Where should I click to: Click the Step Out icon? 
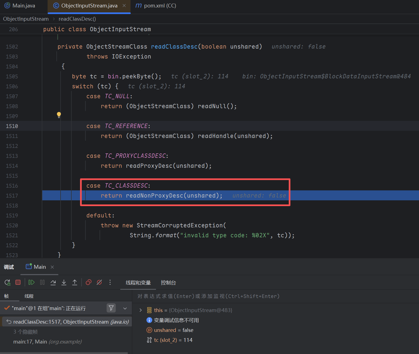pos(75,282)
